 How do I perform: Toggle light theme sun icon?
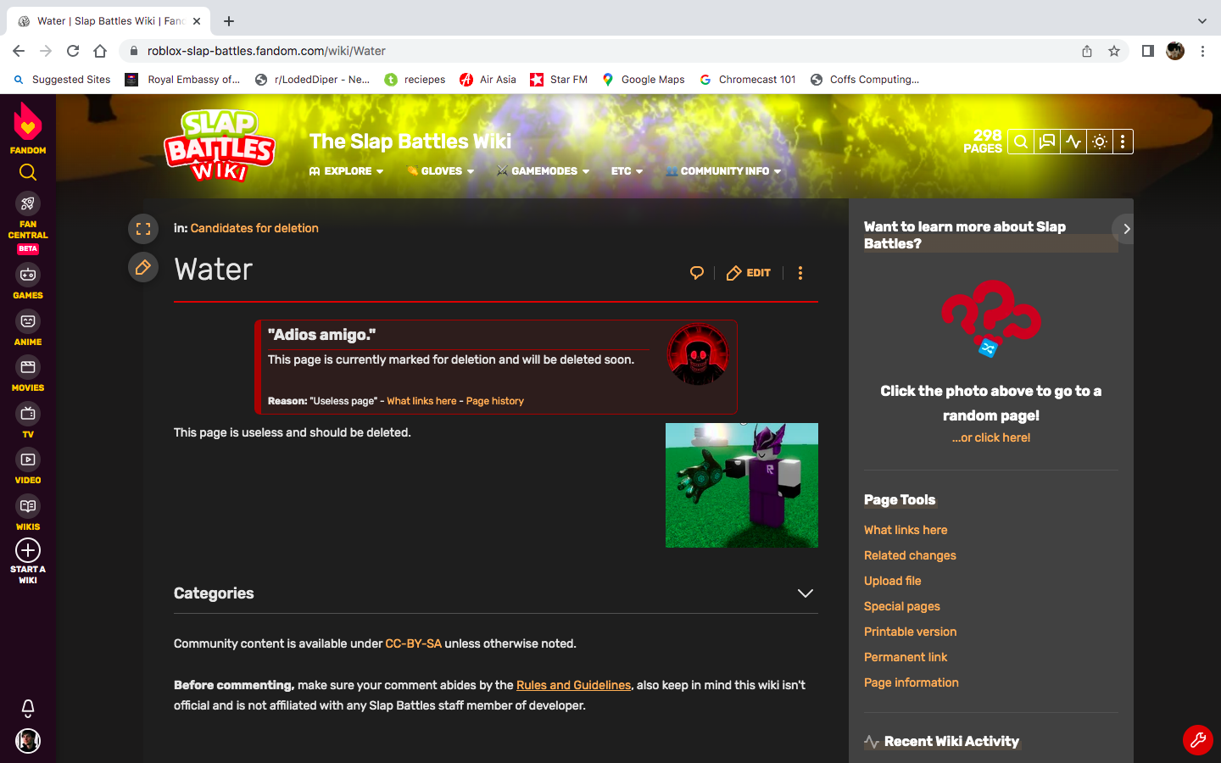(1100, 142)
